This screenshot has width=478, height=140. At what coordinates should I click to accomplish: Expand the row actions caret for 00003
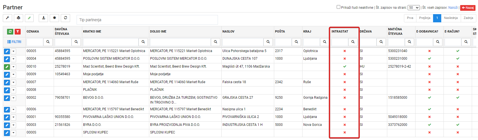[14, 125]
